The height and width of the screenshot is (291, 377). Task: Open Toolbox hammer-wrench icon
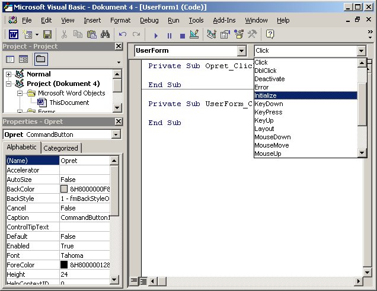[x=252, y=34]
